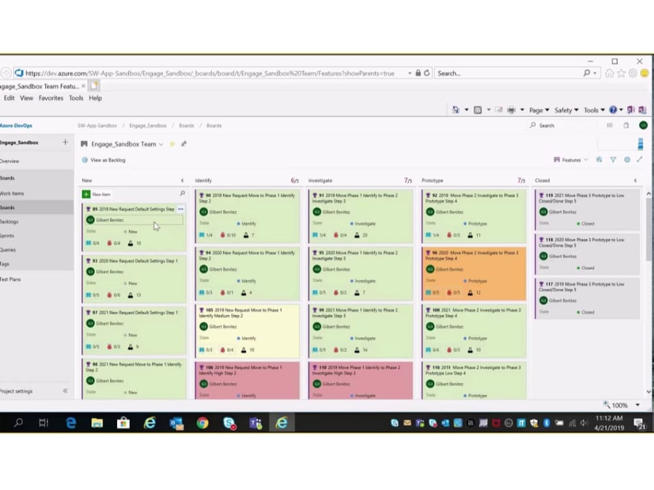The height and width of the screenshot is (490, 654).
Task: Open work items list icon in header
Action: 610,125
